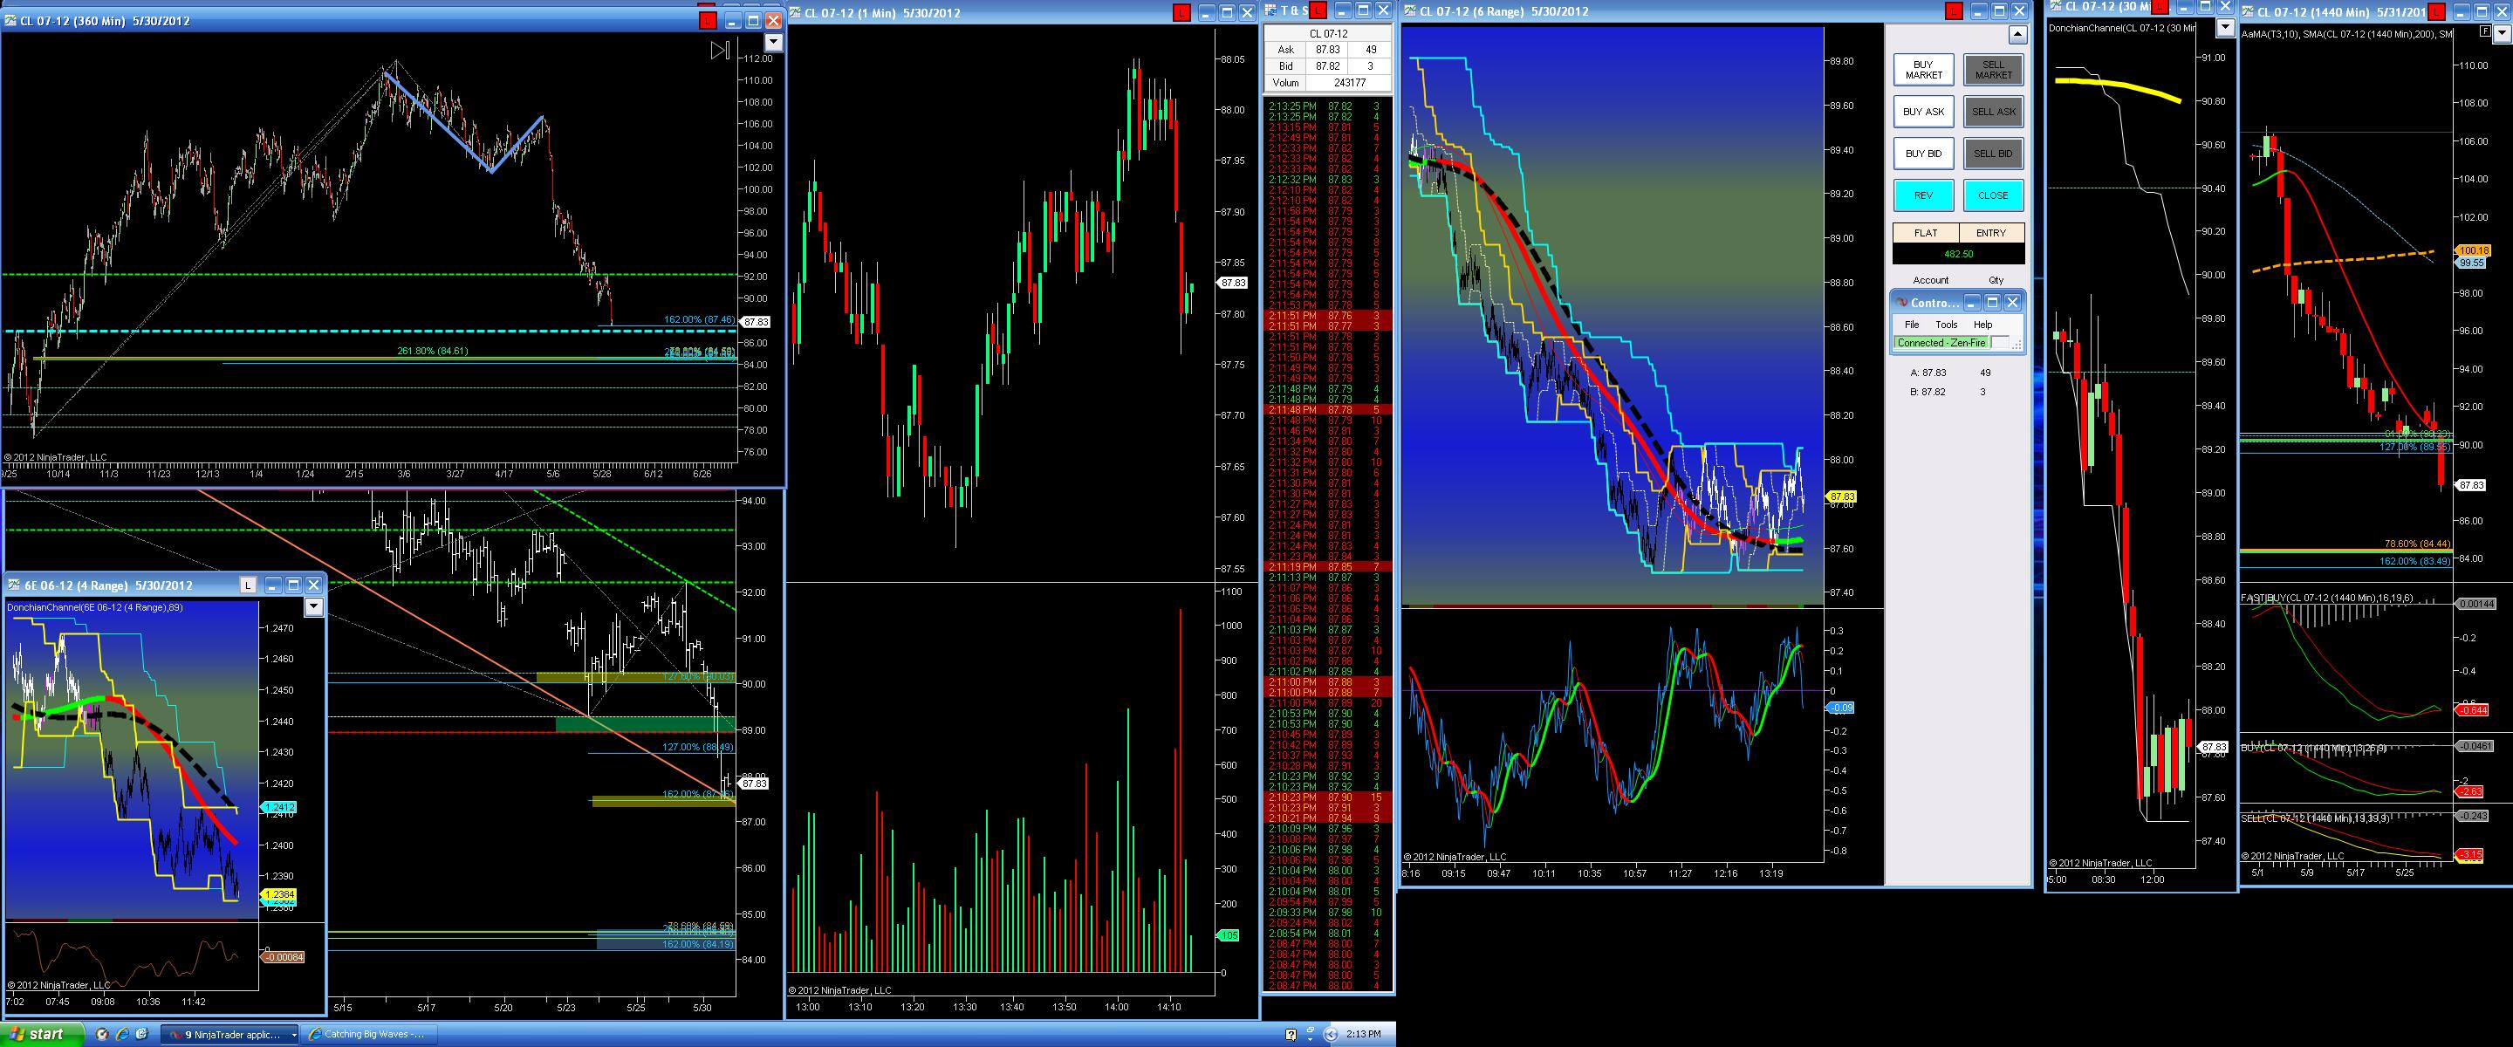Collapse chart trader panel with up arrow
2513x1047 pixels.
2017,35
